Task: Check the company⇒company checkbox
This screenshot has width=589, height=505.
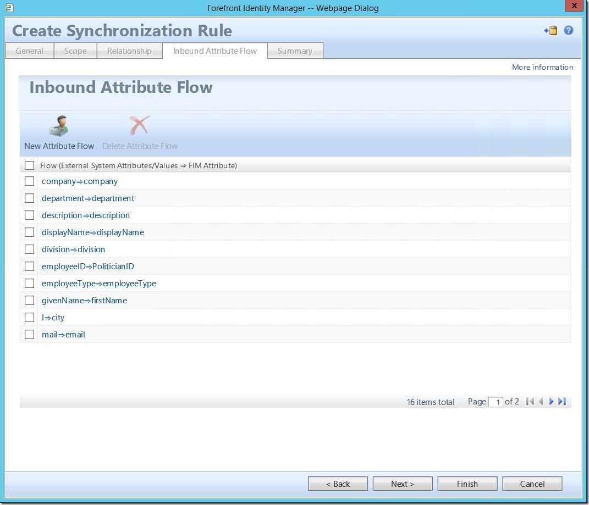Action: click(29, 181)
